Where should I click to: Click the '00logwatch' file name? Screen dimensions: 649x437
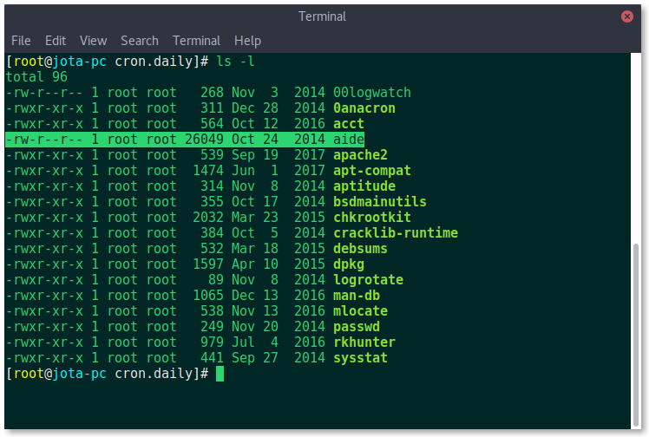[x=372, y=93]
